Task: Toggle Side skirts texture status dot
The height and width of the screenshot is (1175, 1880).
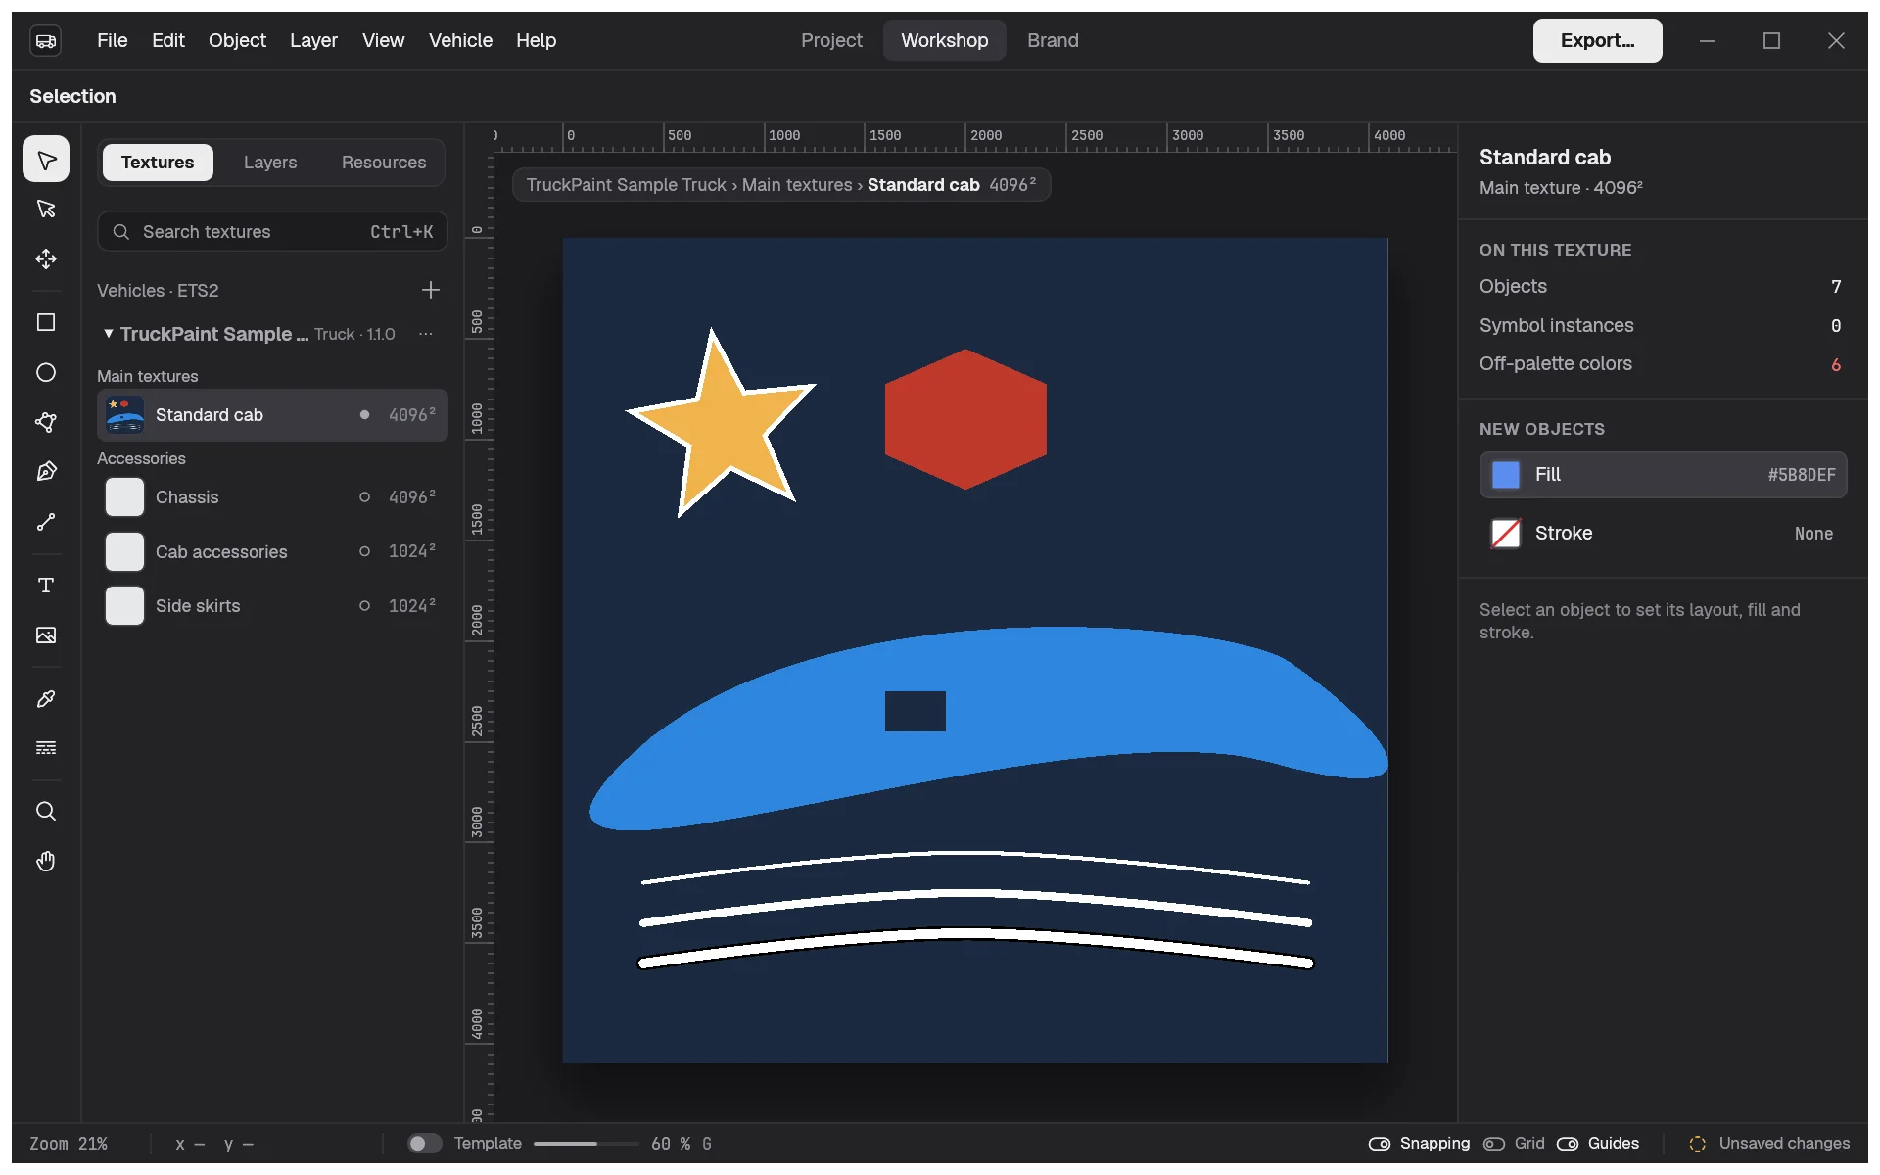Action: [x=364, y=606]
